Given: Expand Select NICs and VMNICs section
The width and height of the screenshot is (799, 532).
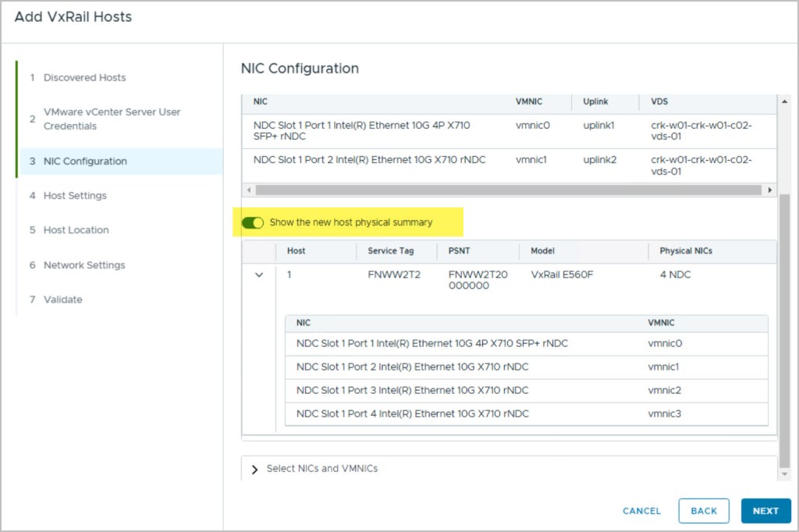Looking at the screenshot, I should tap(255, 469).
